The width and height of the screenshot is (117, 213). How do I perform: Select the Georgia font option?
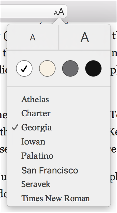tap(36, 127)
